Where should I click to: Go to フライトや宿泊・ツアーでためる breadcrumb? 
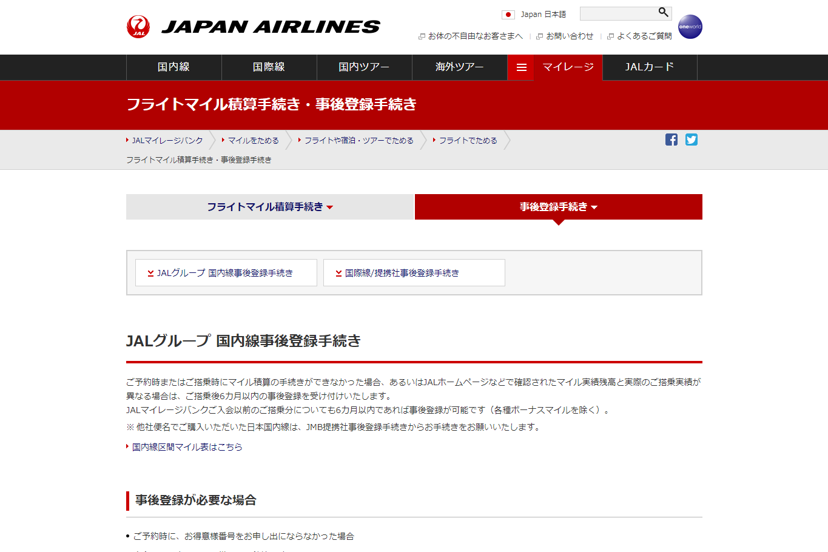click(358, 141)
